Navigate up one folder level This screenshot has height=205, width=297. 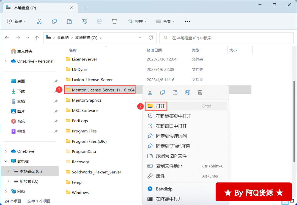37,38
